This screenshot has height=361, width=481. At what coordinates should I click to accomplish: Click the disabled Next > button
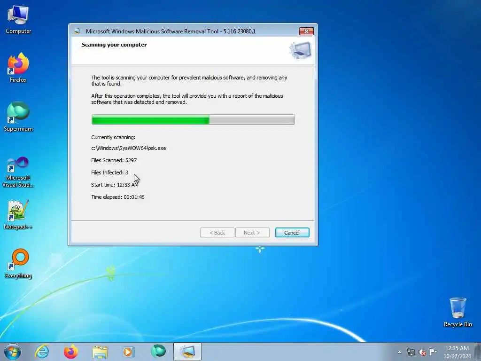(252, 233)
